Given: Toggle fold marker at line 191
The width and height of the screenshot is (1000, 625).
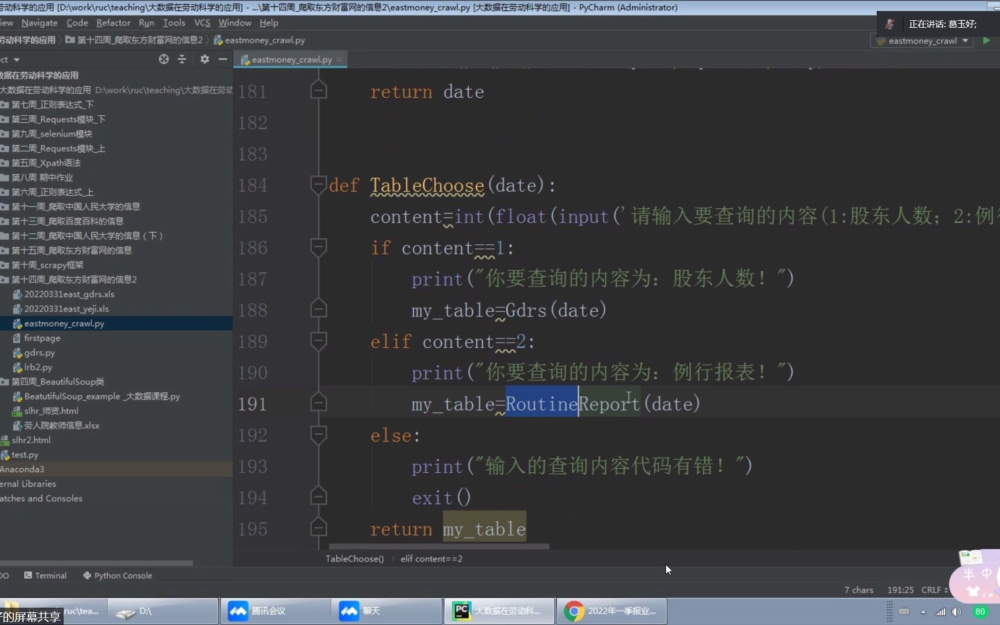Looking at the screenshot, I should coord(318,403).
